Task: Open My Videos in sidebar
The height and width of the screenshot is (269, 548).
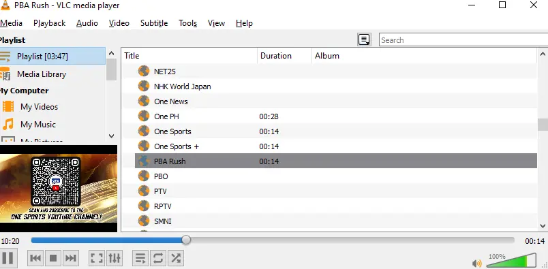Action: click(39, 107)
